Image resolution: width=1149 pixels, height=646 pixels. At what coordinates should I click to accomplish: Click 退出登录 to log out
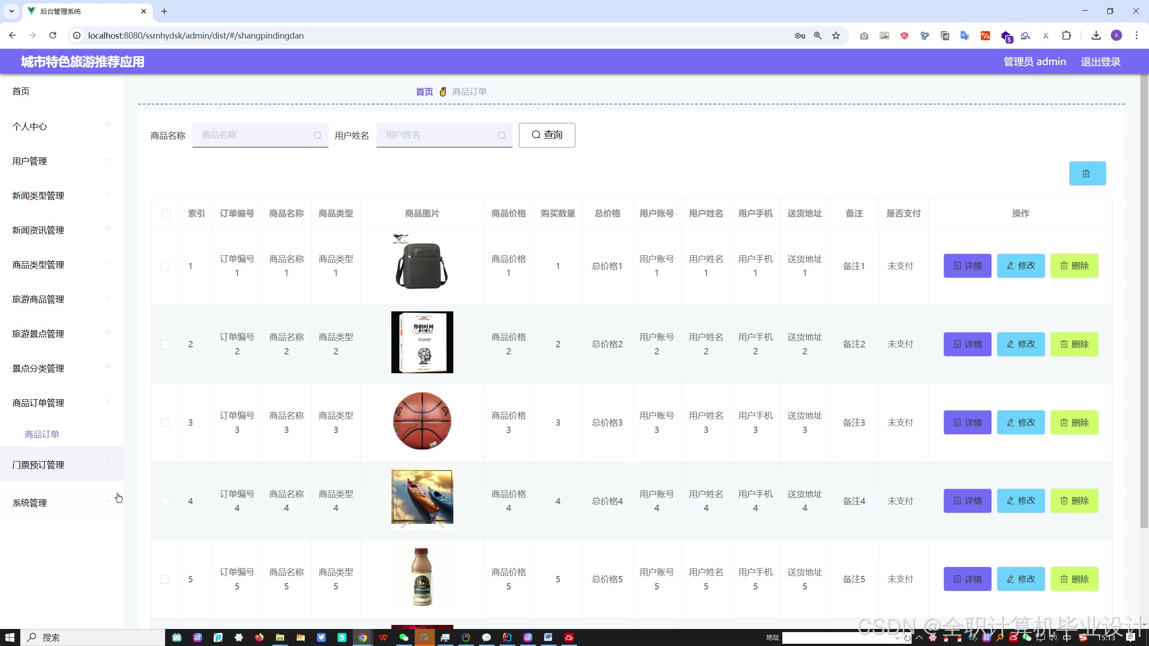[x=1100, y=62]
